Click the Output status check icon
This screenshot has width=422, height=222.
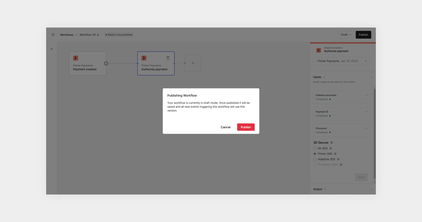pyautogui.click(x=325, y=189)
